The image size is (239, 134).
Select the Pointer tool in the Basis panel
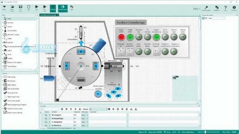tap(5, 18)
